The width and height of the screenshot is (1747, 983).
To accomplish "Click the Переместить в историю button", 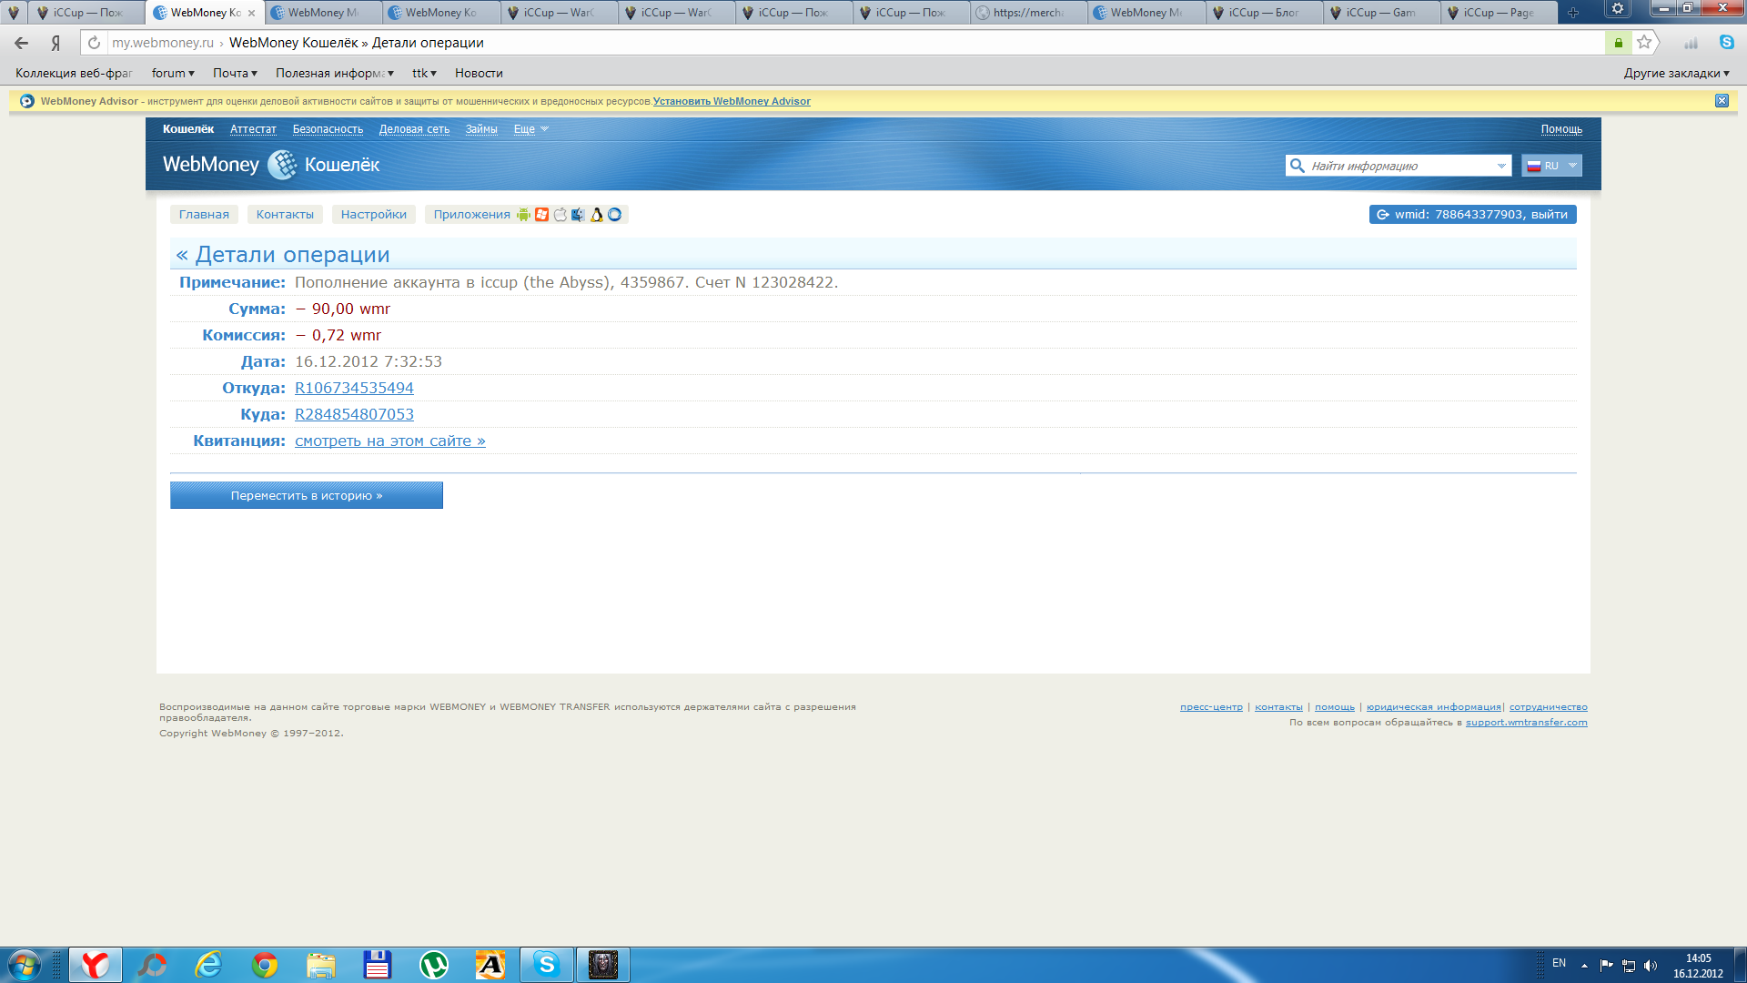I will pos(307,495).
